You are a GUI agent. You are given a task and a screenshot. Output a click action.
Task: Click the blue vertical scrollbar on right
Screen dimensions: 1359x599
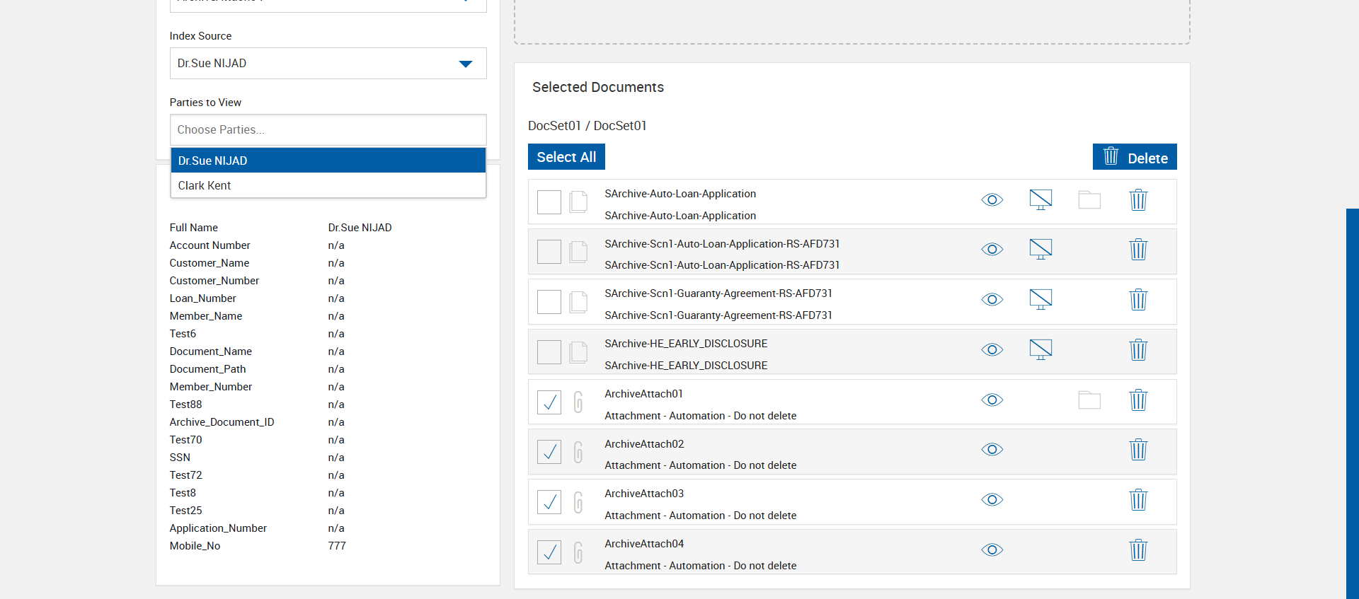(x=1352, y=403)
